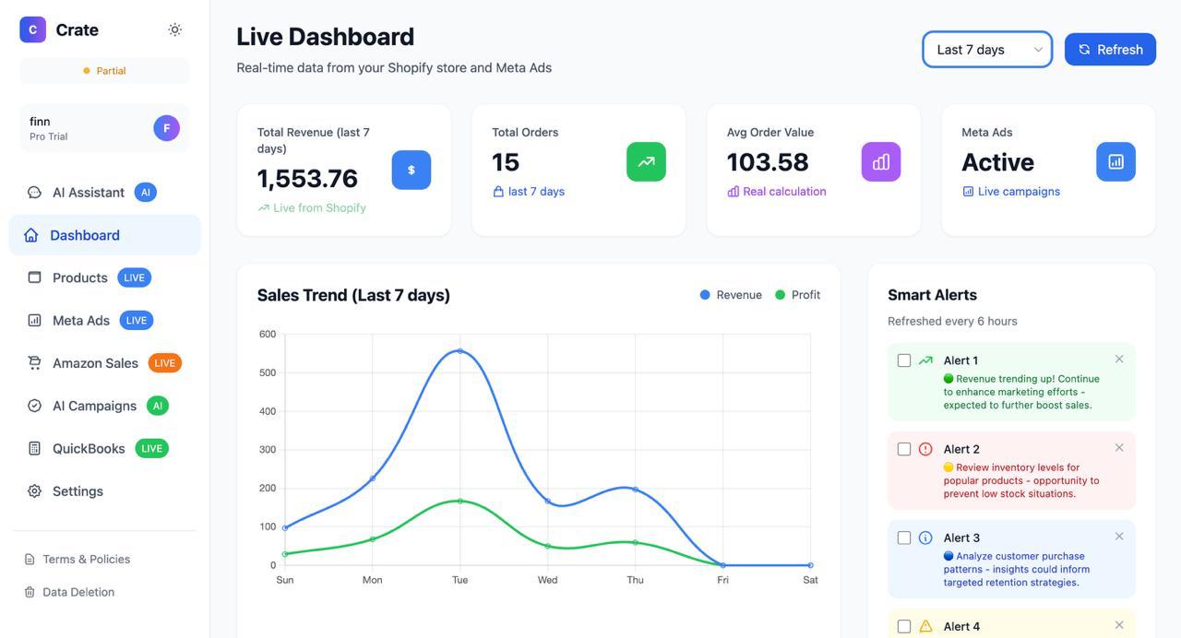Check the Alert 1 checkbox
1181x638 pixels.
click(x=904, y=360)
